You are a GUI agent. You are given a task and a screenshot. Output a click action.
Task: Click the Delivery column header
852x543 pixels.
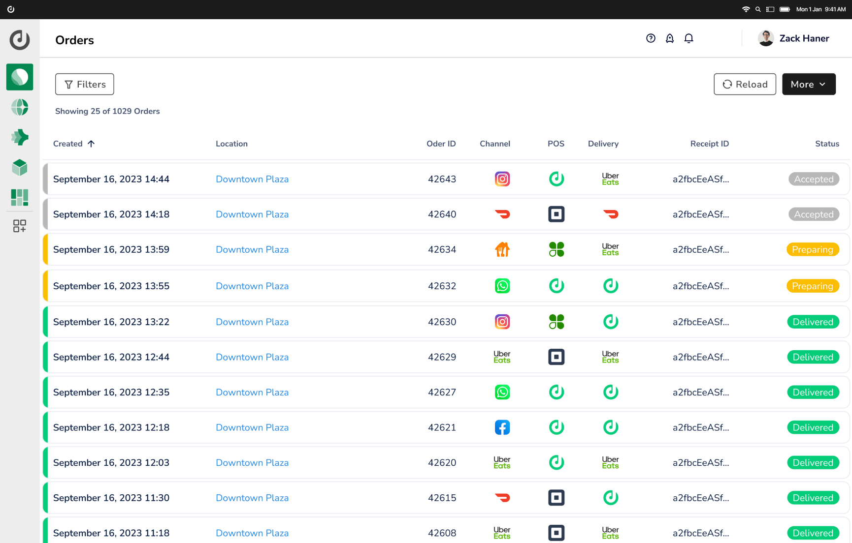(603, 144)
